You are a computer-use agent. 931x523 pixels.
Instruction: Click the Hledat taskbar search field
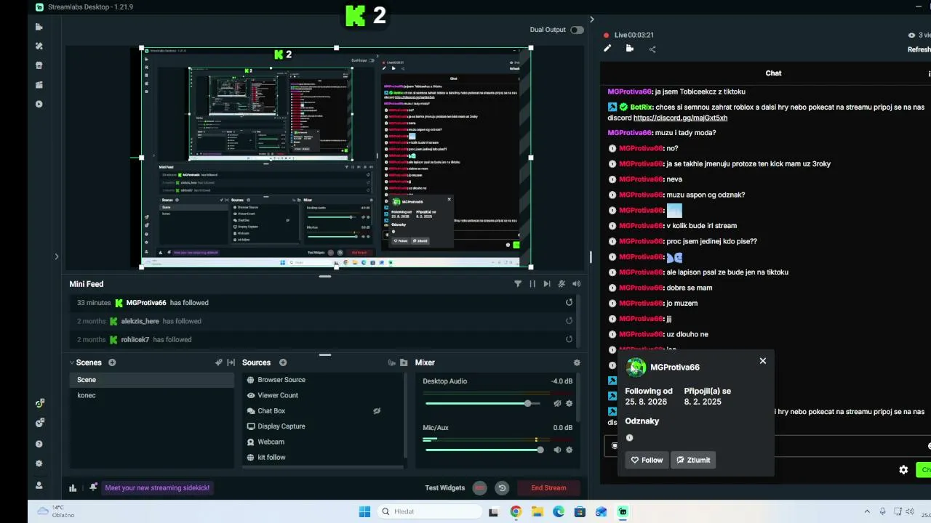(430, 511)
